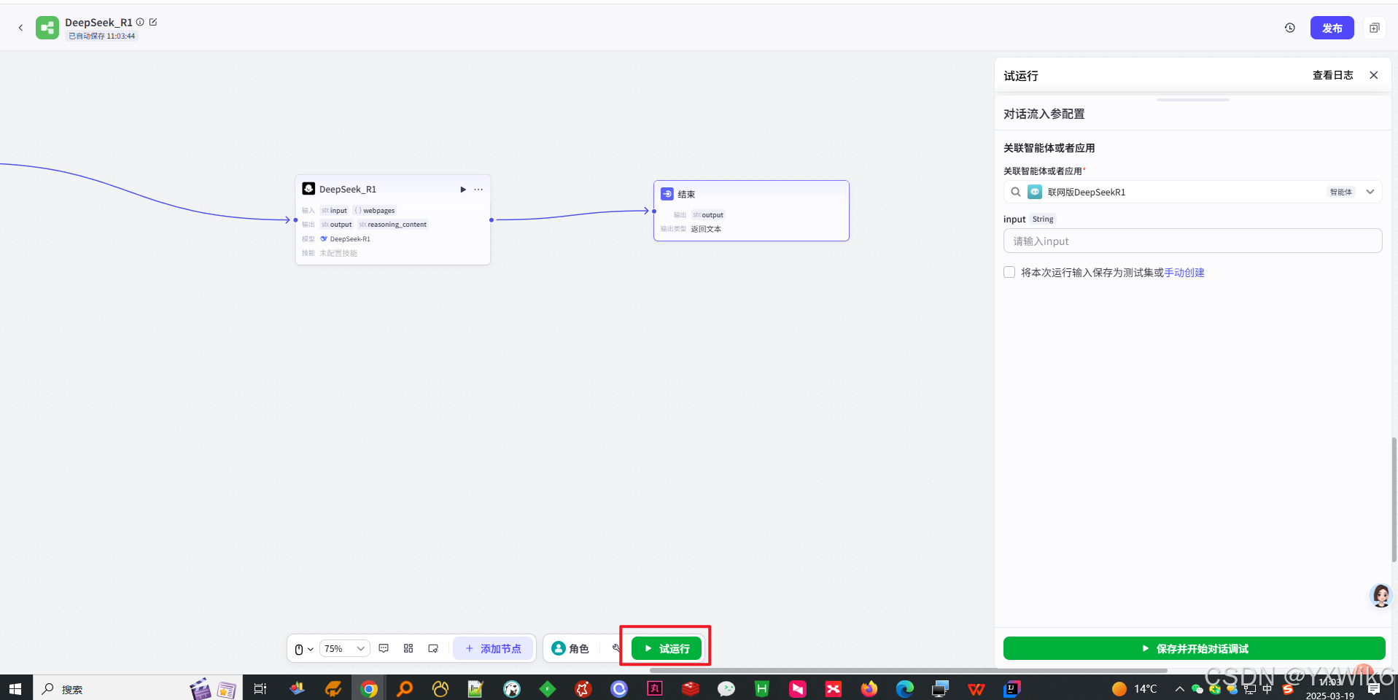Image resolution: width=1398 pixels, height=700 pixels.
Task: Show hidden system tray icons
Action: point(1179,688)
